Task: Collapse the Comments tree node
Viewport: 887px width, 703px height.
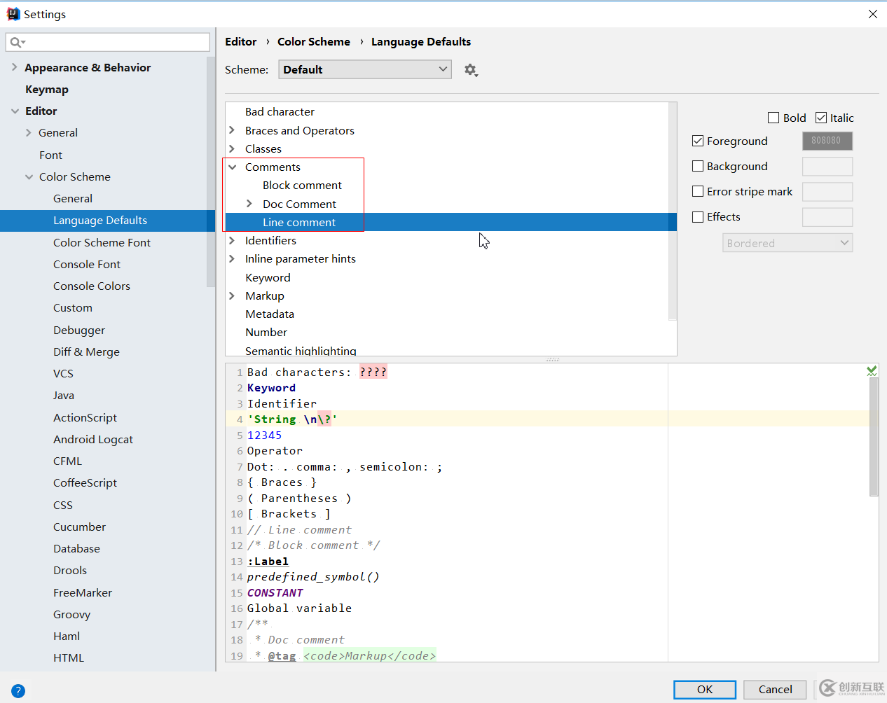Action: [x=233, y=167]
